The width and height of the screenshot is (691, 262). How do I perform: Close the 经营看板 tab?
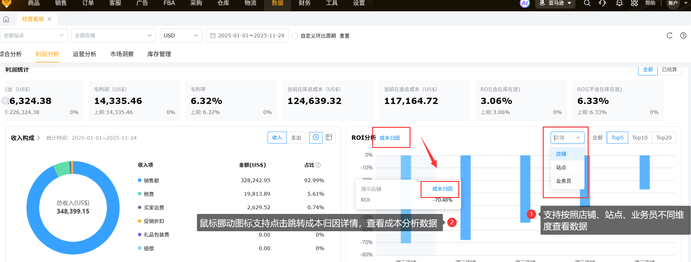(x=50, y=19)
